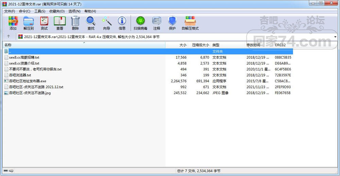Screen dimensions: 340x176
Task: Select 自解压格式 (SFX) toolbar icon
Action: point(190,23)
